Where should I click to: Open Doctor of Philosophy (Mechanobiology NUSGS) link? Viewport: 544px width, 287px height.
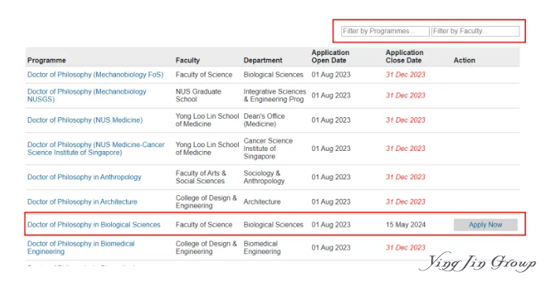point(87,95)
